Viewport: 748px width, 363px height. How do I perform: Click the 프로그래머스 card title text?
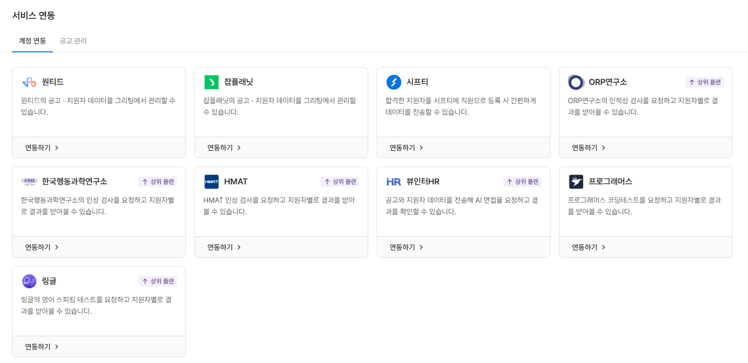tap(610, 182)
